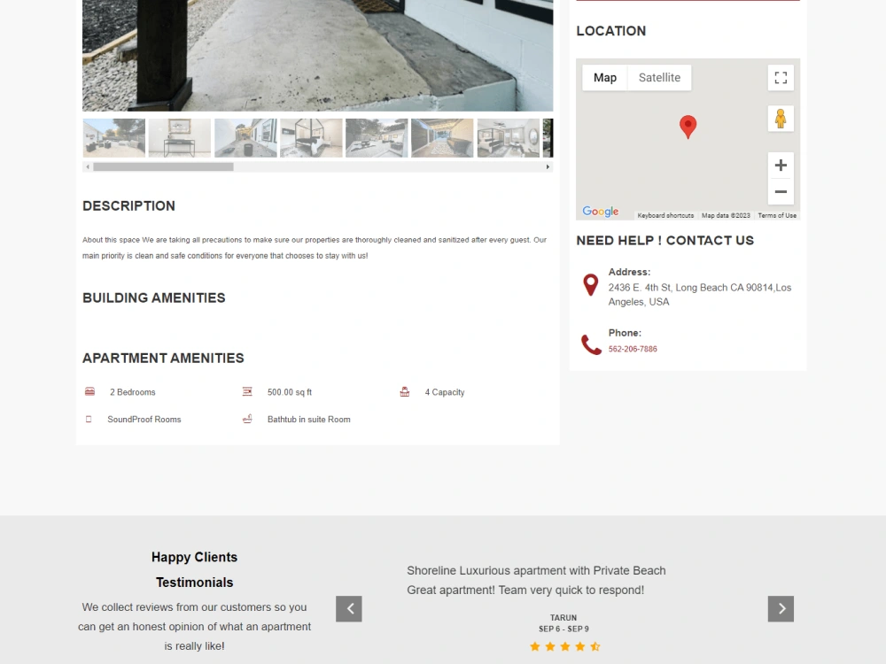Open fifth gallery thumbnail of outdoor seating
This screenshot has width=886, height=664.
tap(377, 138)
